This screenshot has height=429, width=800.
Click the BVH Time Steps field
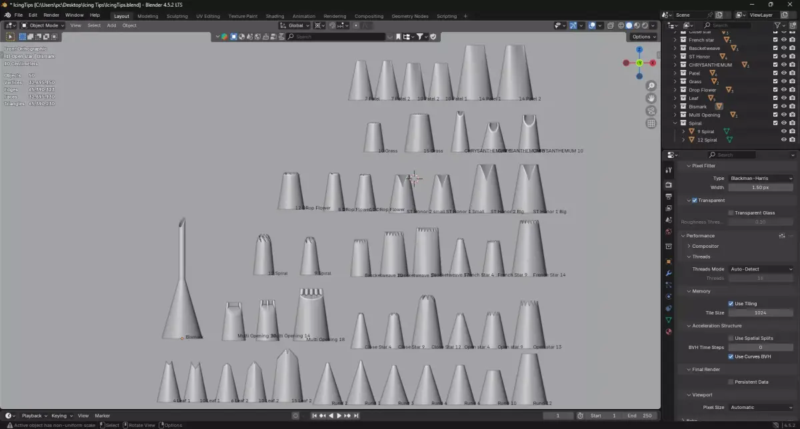coord(761,347)
